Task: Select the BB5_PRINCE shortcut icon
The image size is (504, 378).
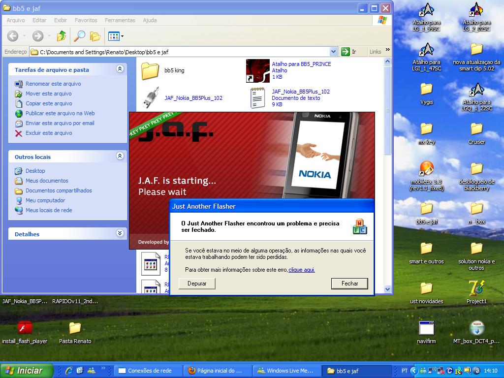Action: (x=258, y=71)
